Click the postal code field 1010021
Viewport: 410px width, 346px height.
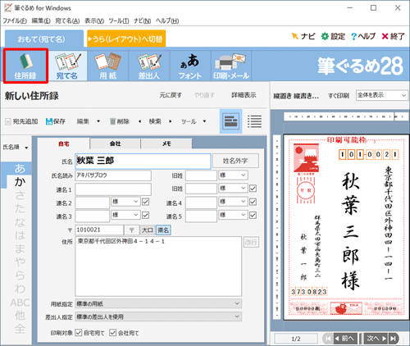click(99, 230)
